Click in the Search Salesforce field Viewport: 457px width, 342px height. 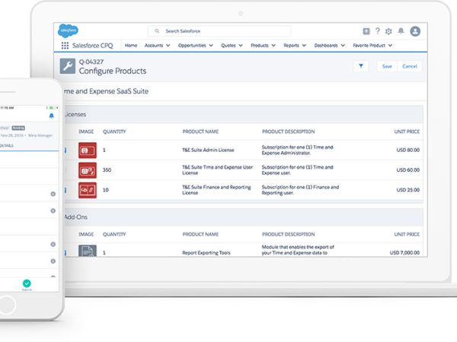(x=219, y=31)
